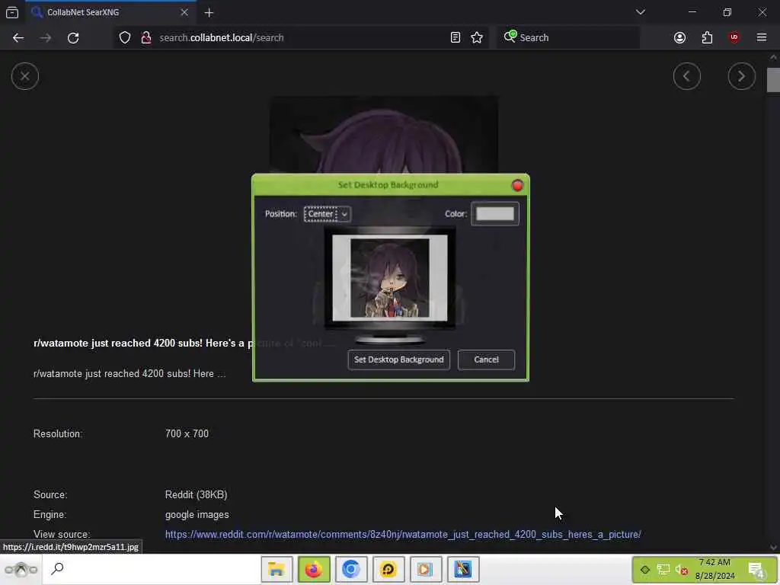The image size is (780, 585).
Task: Click the Firefox taskbar icon
Action: (x=314, y=569)
